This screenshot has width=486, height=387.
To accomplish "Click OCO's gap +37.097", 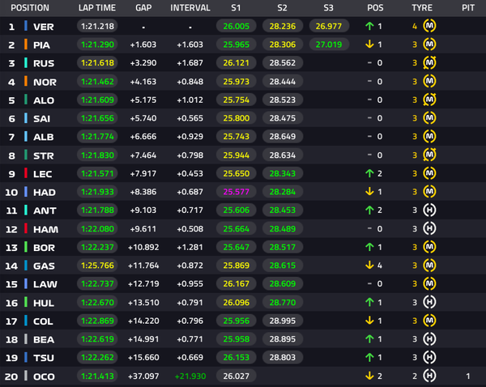I will click(143, 376).
